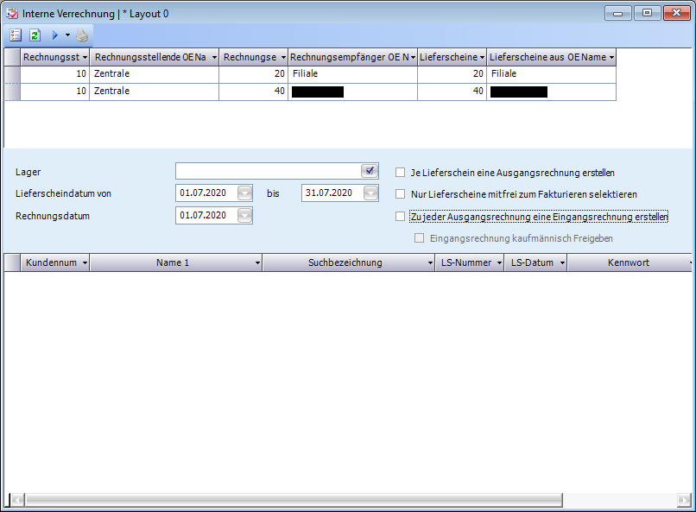696x512 pixels.
Task: Toggle 'Zu jeder Ausgangsrechnung eine Eingangsrechnung erstellen'
Action: 400,217
